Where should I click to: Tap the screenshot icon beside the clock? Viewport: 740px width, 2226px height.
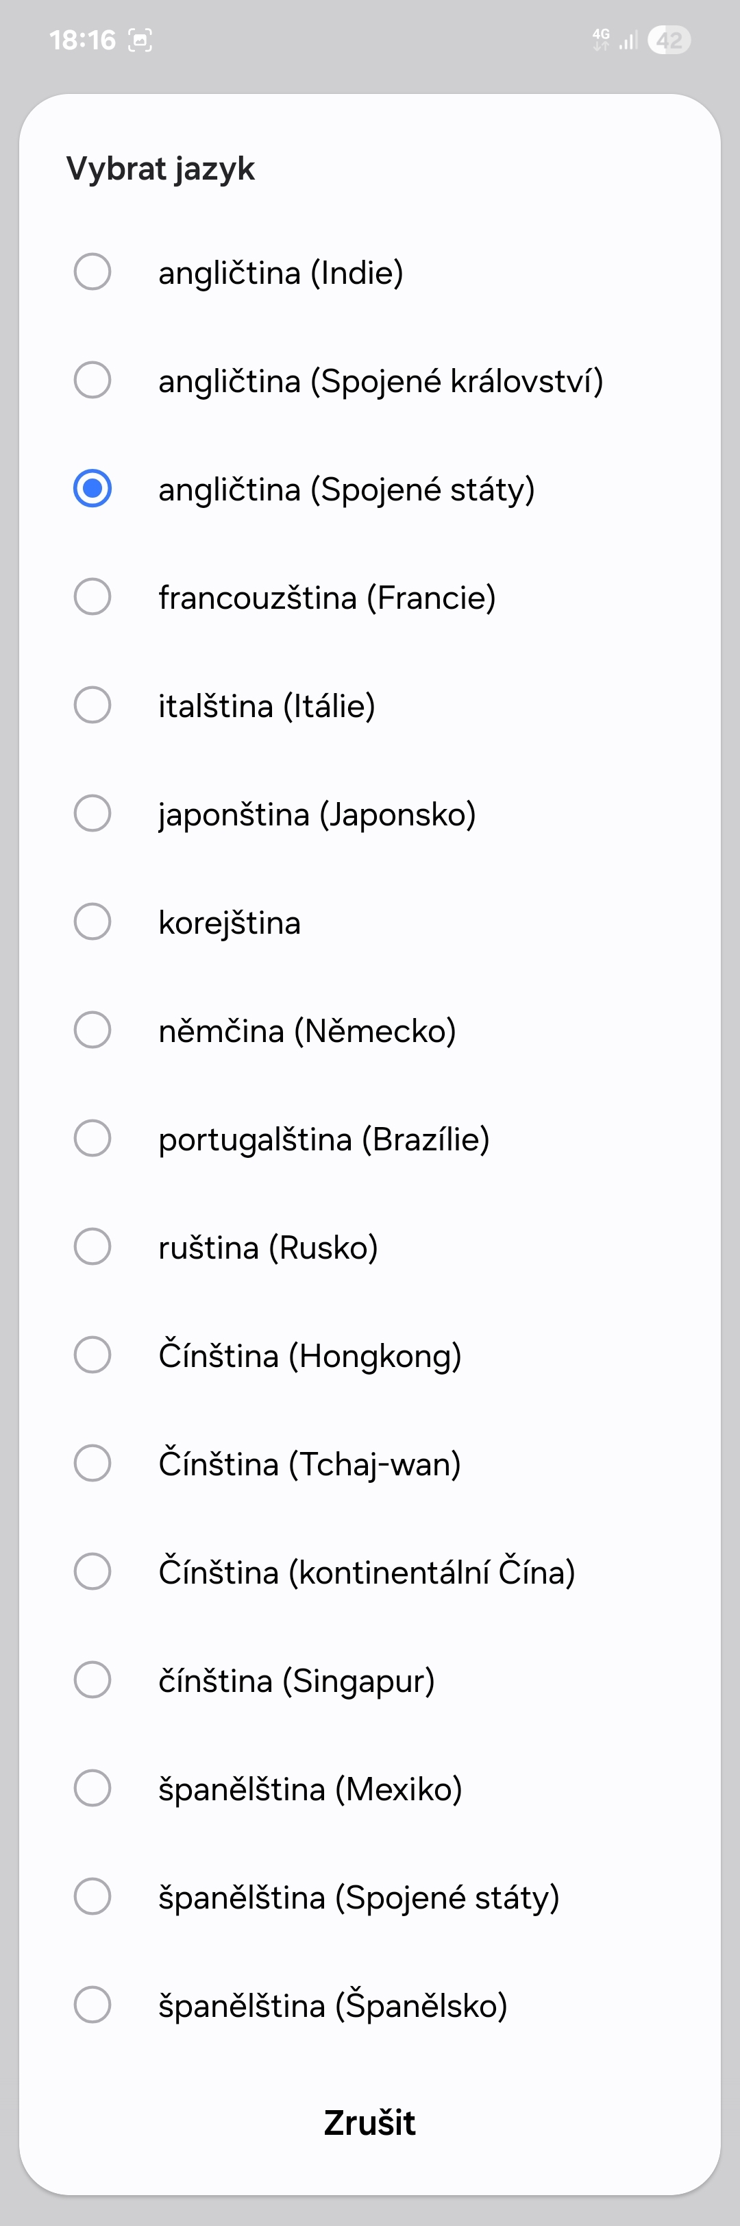140,40
